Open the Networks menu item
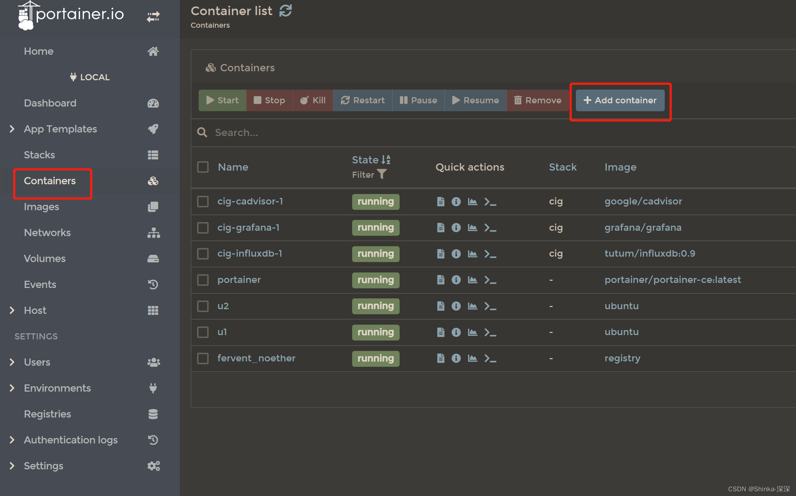796x496 pixels. point(90,233)
